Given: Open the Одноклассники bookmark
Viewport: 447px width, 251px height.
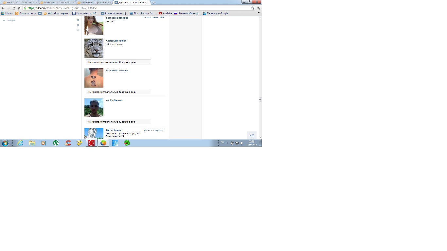Looking at the screenshot, I should pos(26,13).
